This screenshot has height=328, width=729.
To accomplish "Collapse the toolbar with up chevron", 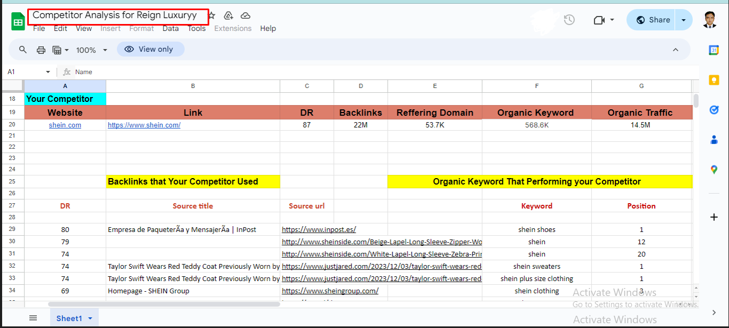I will (676, 50).
